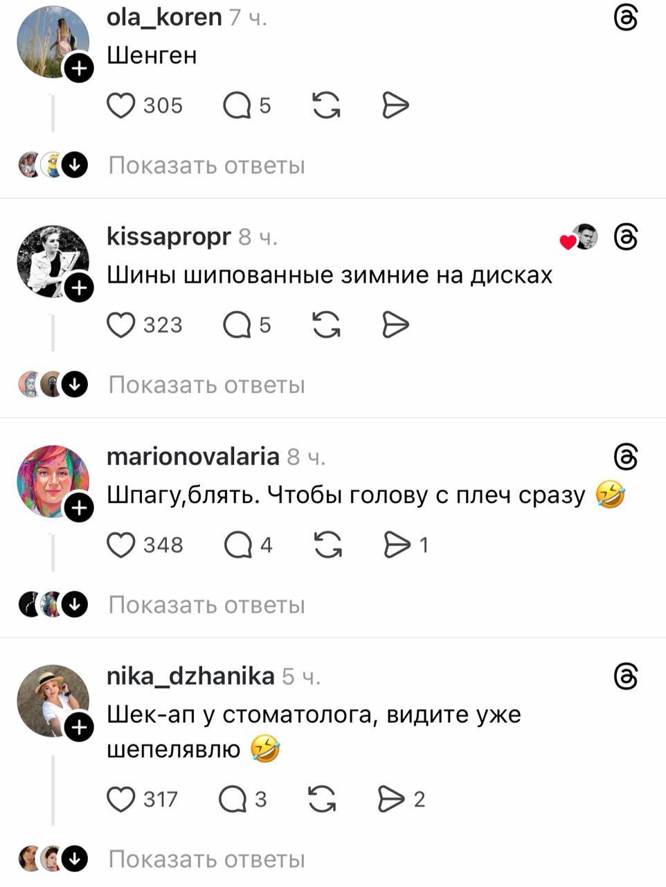
Task: Like ola_koren's comment "Шенген"
Action: point(121,106)
